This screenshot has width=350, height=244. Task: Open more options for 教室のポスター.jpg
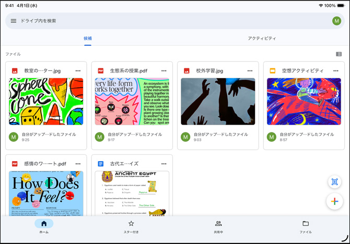coord(78,71)
